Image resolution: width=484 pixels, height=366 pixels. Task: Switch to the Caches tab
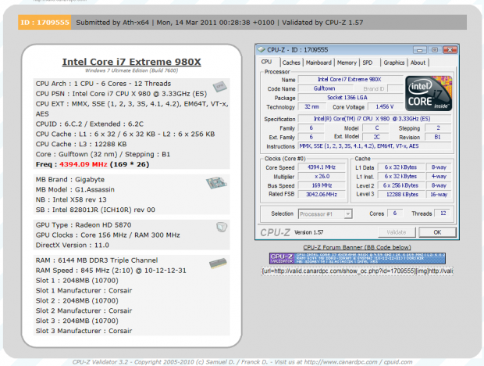(291, 63)
